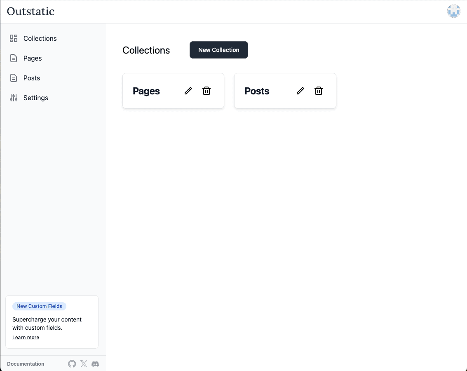
Task: Click the Collections page heading
Action: click(x=146, y=50)
